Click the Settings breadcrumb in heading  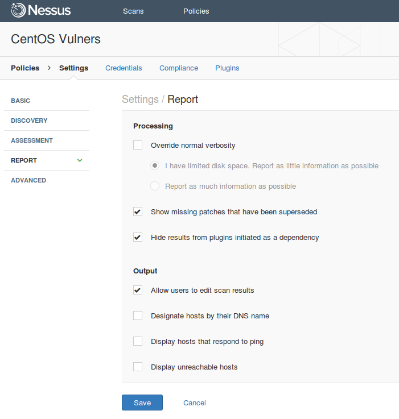point(140,99)
